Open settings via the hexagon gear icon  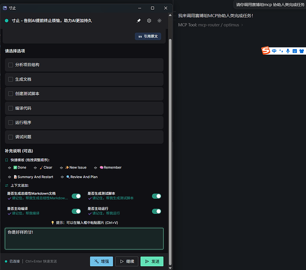pyautogui.click(x=149, y=21)
